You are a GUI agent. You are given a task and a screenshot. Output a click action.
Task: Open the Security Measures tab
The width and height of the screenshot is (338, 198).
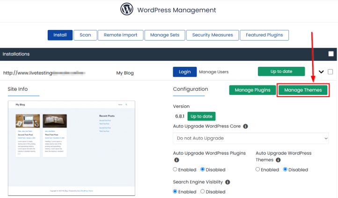pos(213,35)
